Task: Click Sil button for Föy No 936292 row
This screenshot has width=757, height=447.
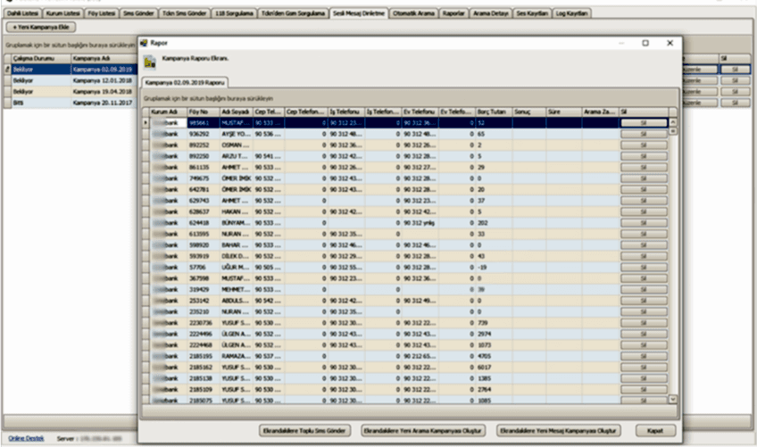Action: 643,132
